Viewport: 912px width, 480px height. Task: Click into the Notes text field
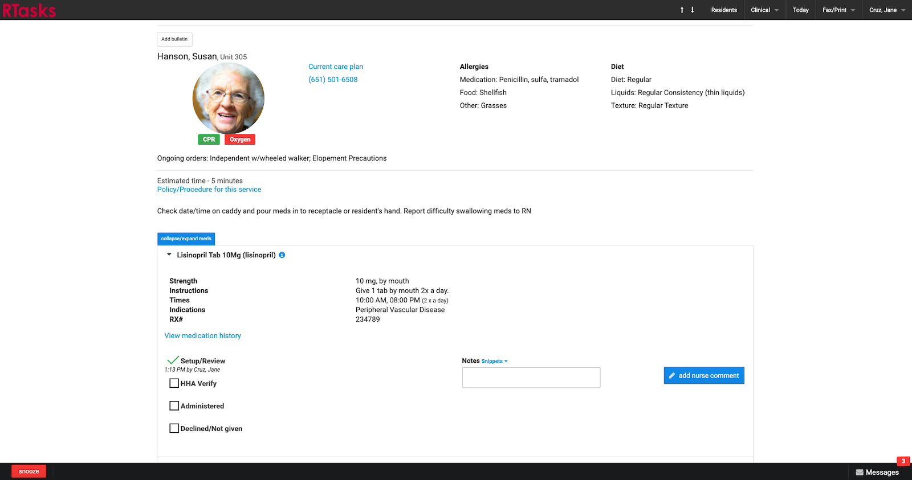pos(531,378)
